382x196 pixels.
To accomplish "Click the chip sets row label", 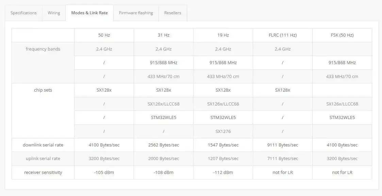I will [x=43, y=90].
